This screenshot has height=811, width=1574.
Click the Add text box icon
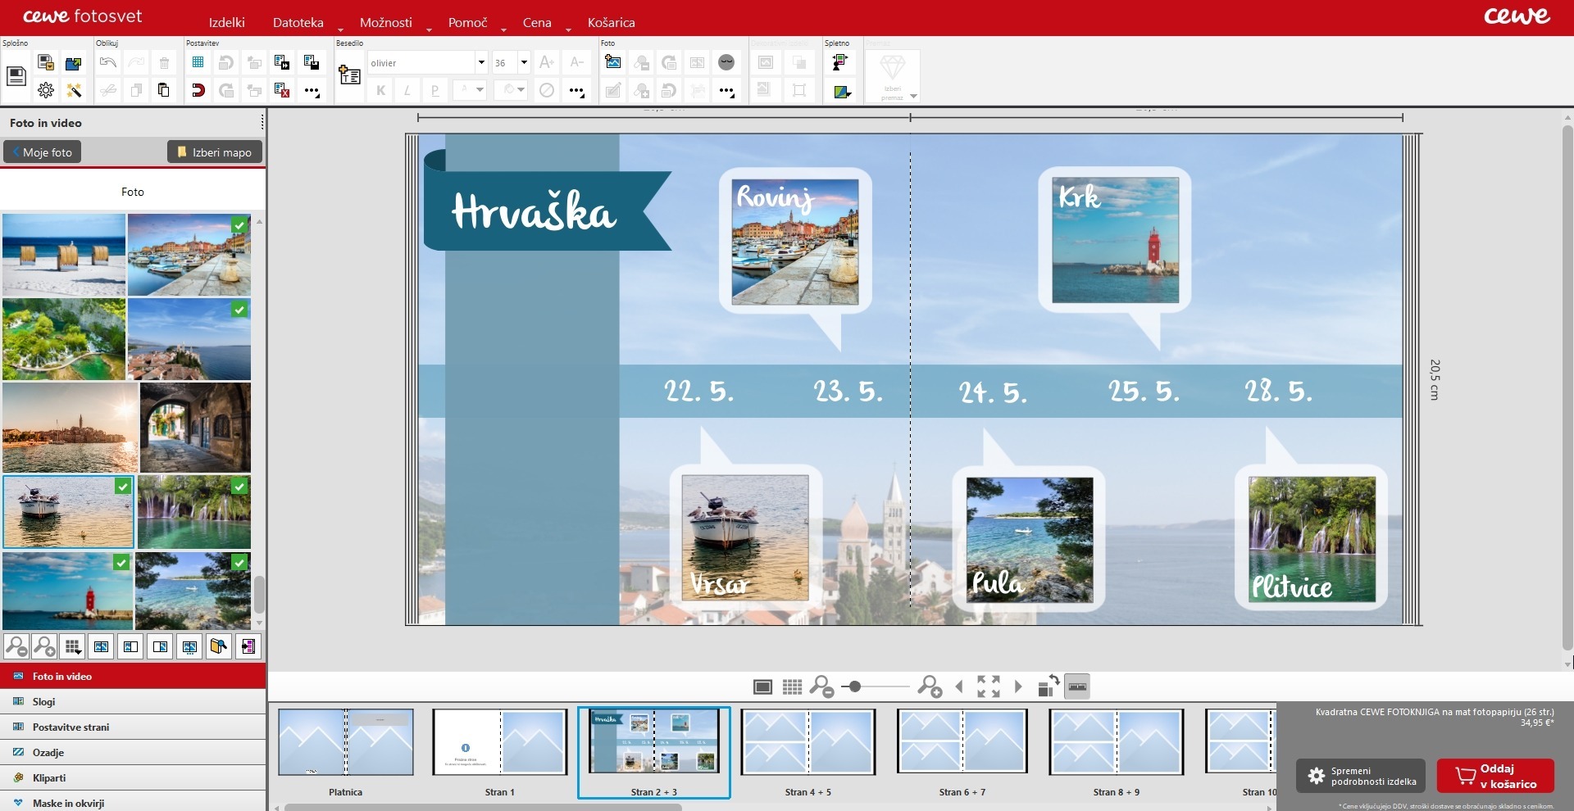pyautogui.click(x=350, y=76)
